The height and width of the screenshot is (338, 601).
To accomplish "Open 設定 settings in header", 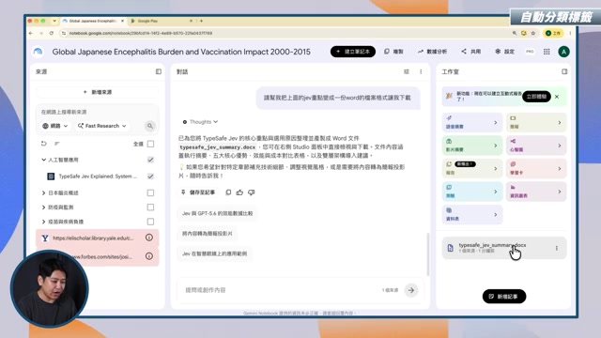I will (504, 52).
